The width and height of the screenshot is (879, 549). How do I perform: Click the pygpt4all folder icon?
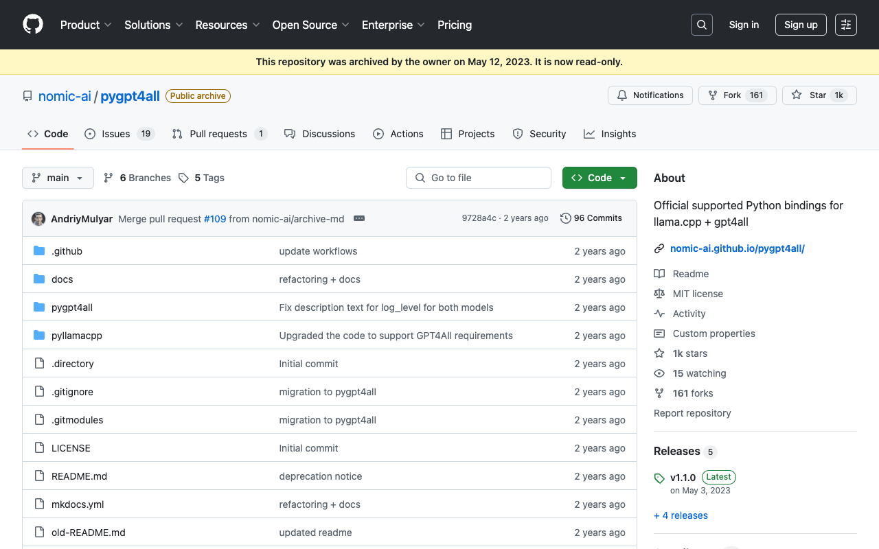[x=39, y=307]
